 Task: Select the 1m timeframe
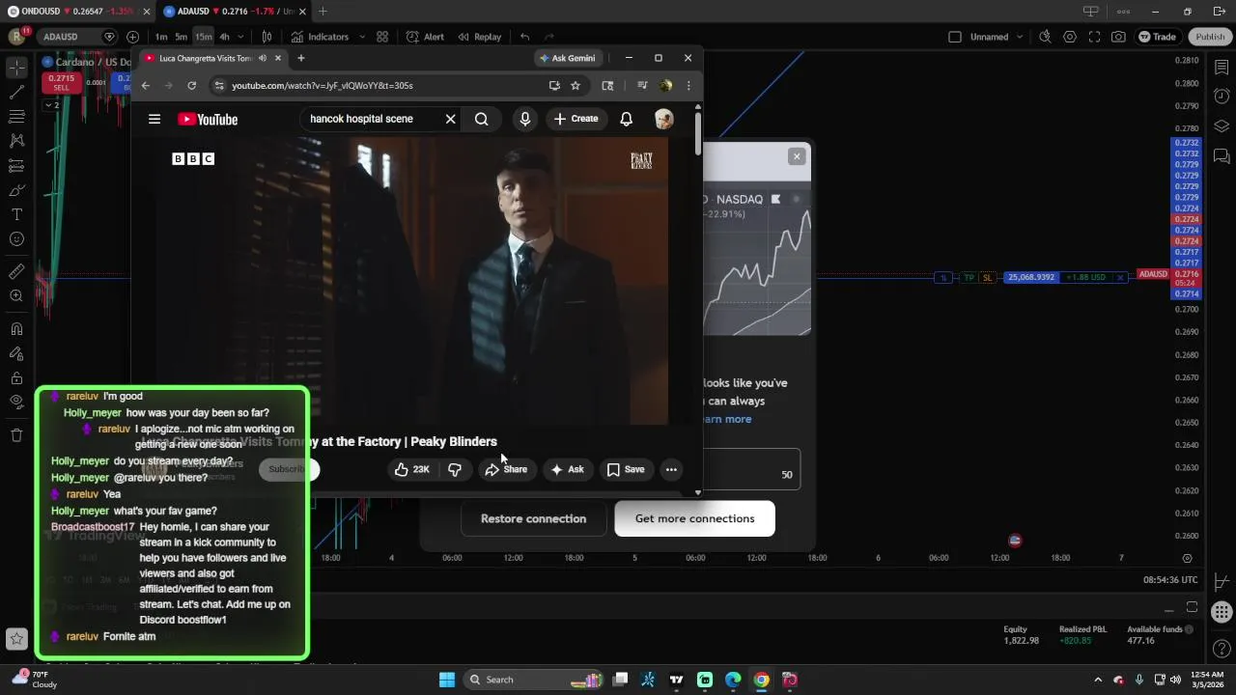pyautogui.click(x=161, y=37)
